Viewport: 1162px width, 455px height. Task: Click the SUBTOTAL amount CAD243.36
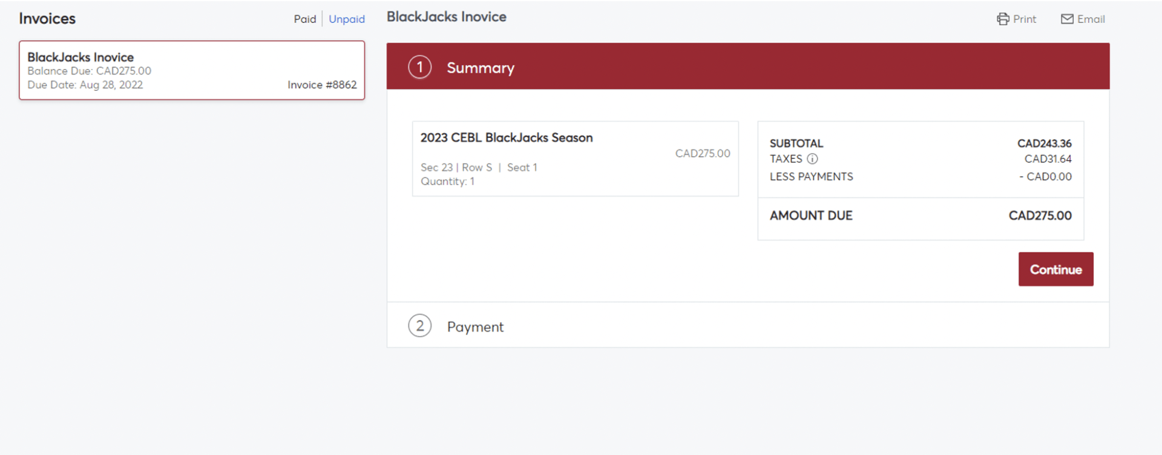[1044, 143]
